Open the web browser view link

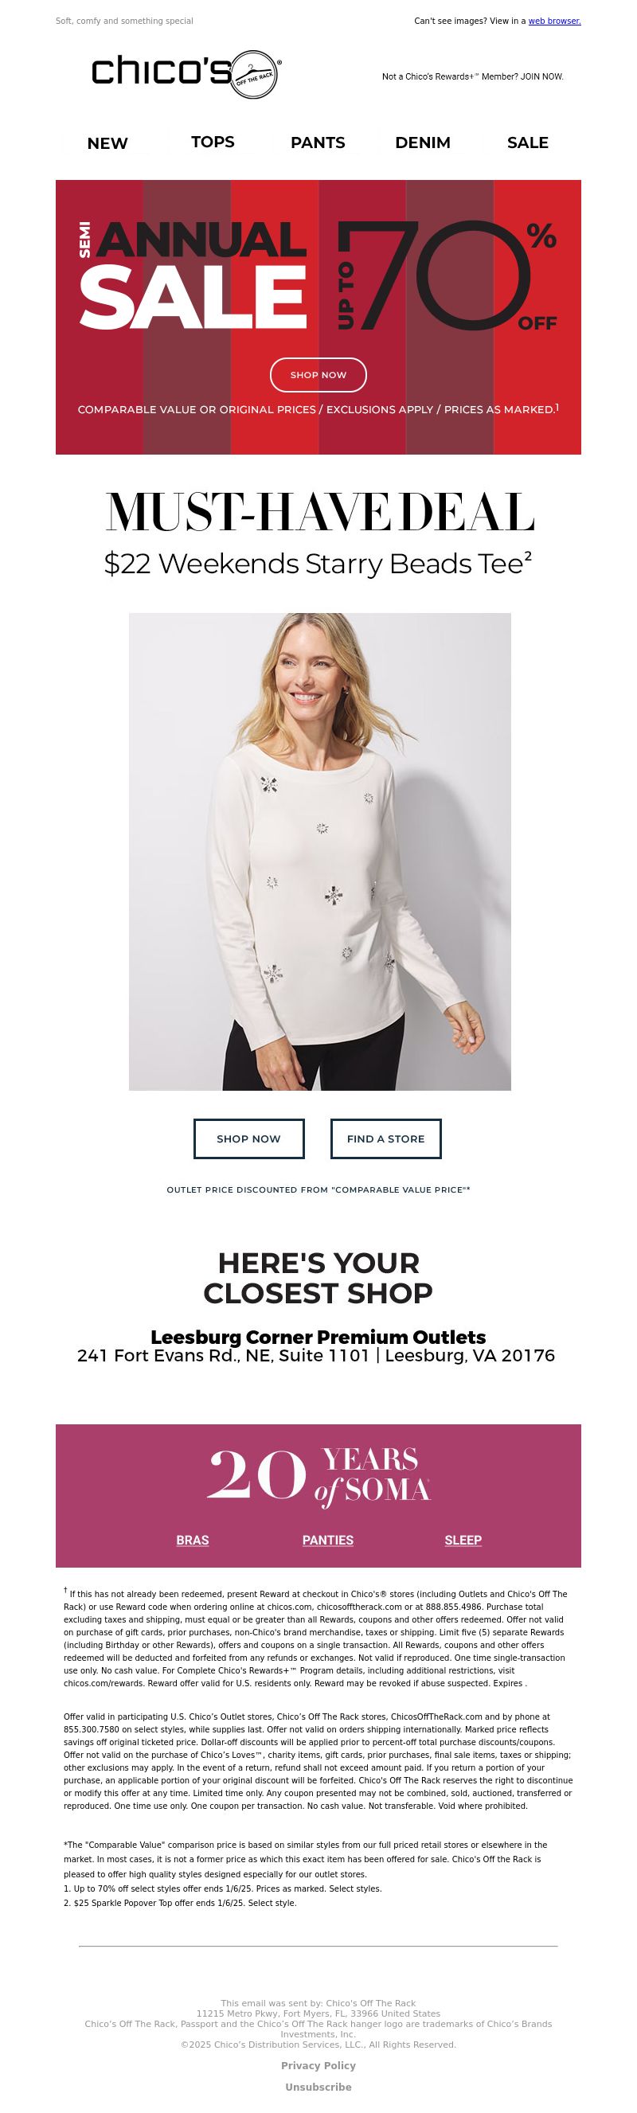[x=554, y=21]
